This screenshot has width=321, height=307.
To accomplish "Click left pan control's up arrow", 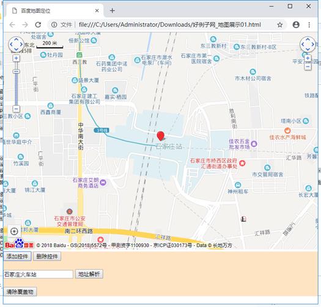I will pyautogui.click(x=16, y=39).
